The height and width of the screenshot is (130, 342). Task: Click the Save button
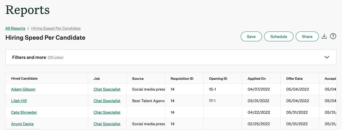251,36
